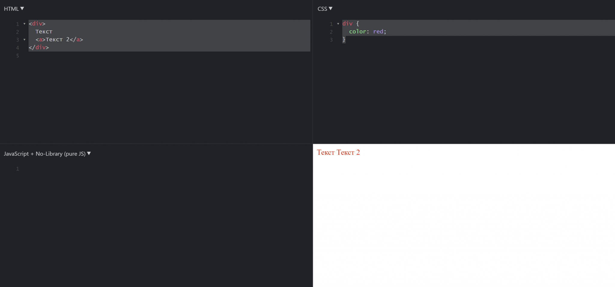Collapse the div fold arrow on HTML line 1

tap(24, 24)
